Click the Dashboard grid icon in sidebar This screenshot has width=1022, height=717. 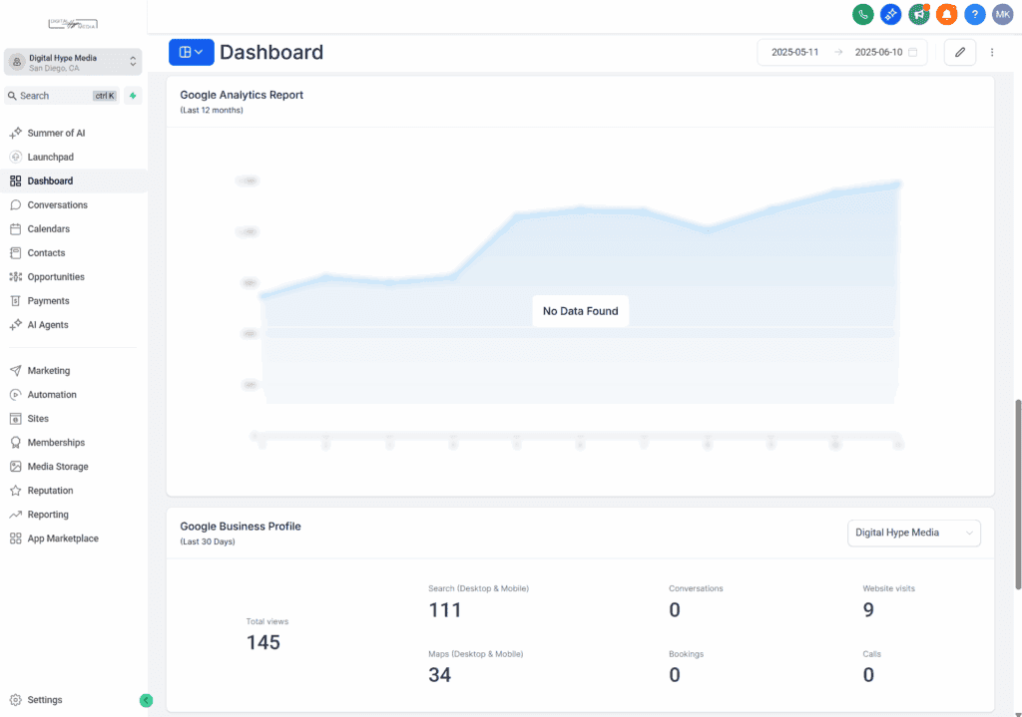click(16, 181)
